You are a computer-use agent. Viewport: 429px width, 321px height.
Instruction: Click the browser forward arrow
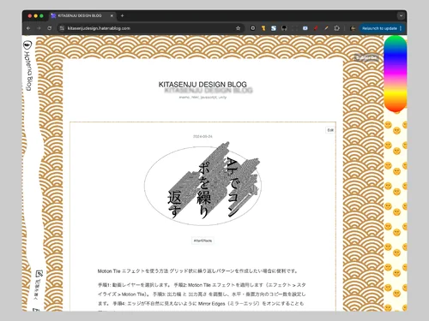click(x=39, y=28)
